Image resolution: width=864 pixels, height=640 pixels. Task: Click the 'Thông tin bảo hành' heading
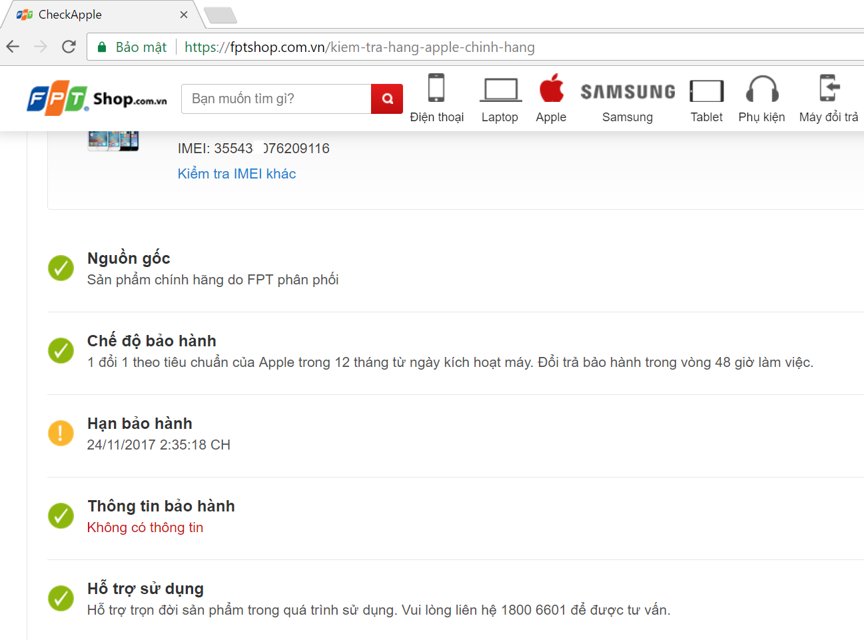[161, 506]
